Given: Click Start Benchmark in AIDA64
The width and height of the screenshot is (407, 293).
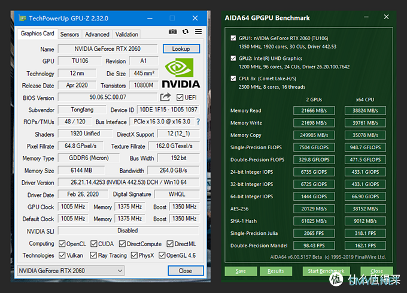Looking at the screenshot, I should 326,271.
